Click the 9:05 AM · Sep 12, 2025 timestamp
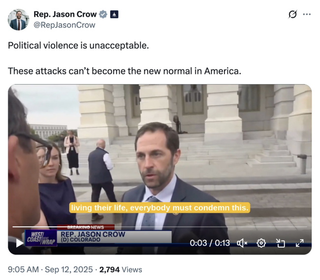 click(x=50, y=269)
